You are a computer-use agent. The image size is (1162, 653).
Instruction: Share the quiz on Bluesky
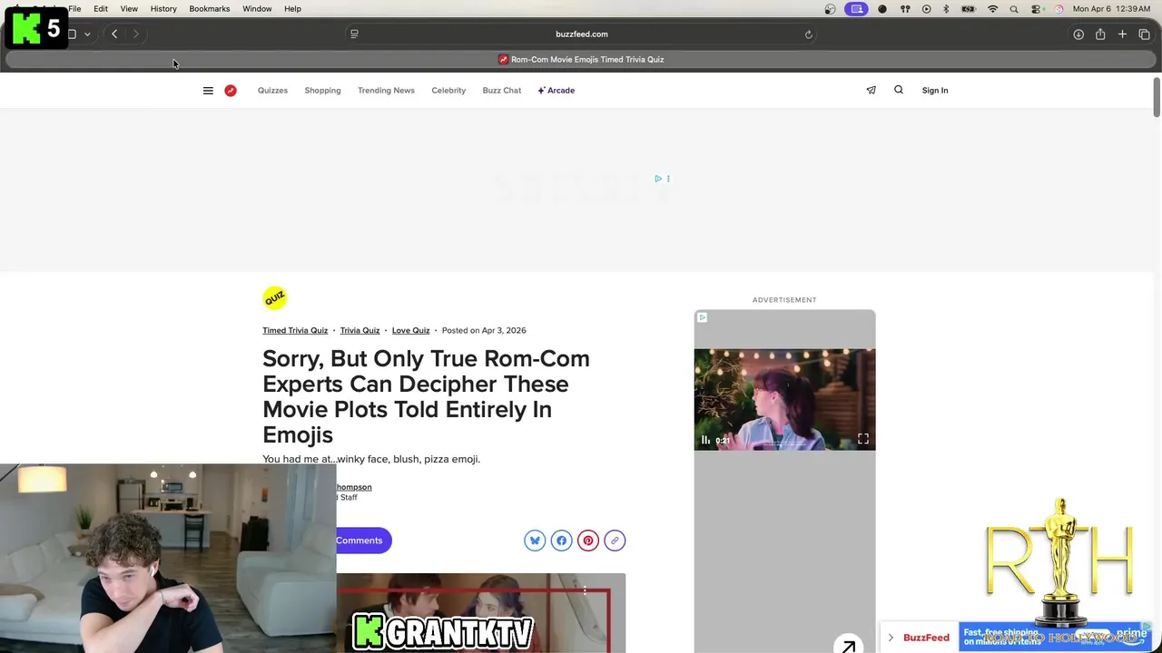tap(535, 541)
